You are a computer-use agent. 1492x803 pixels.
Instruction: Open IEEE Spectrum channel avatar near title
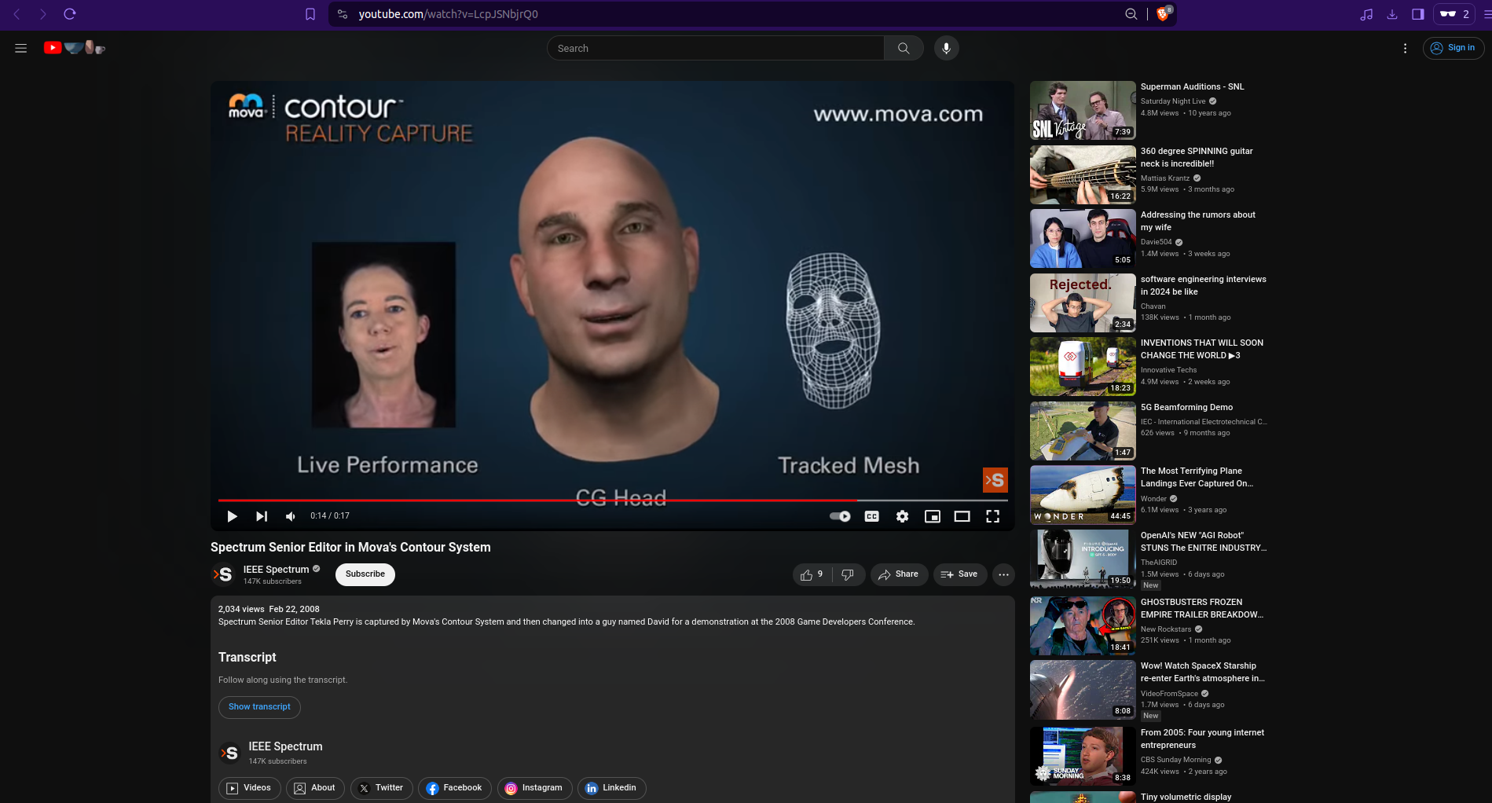coord(223,574)
